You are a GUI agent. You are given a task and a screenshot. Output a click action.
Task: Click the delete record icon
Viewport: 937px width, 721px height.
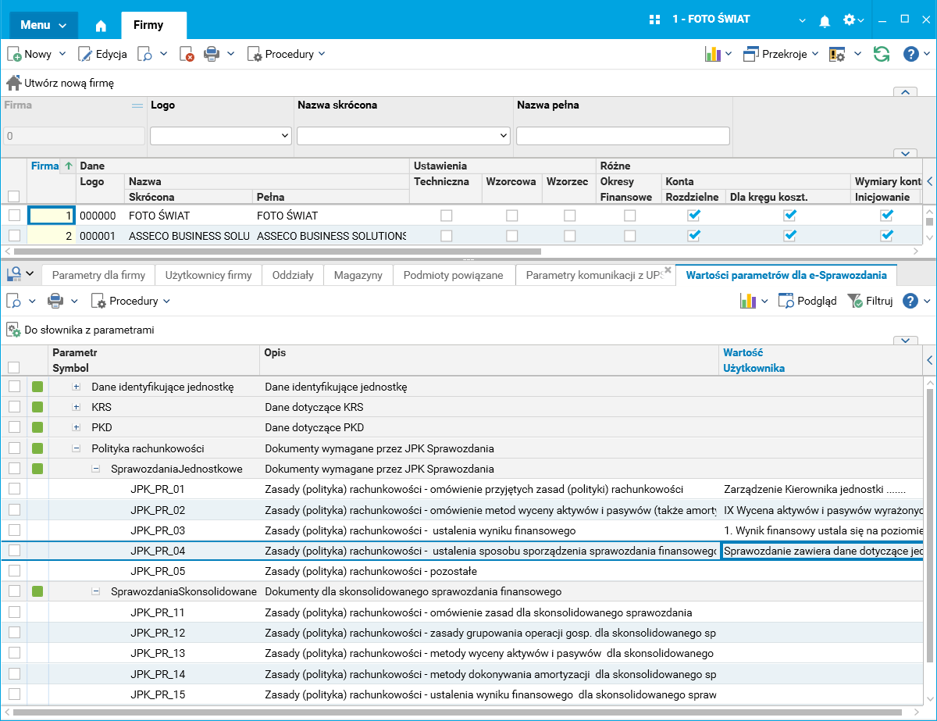[187, 54]
